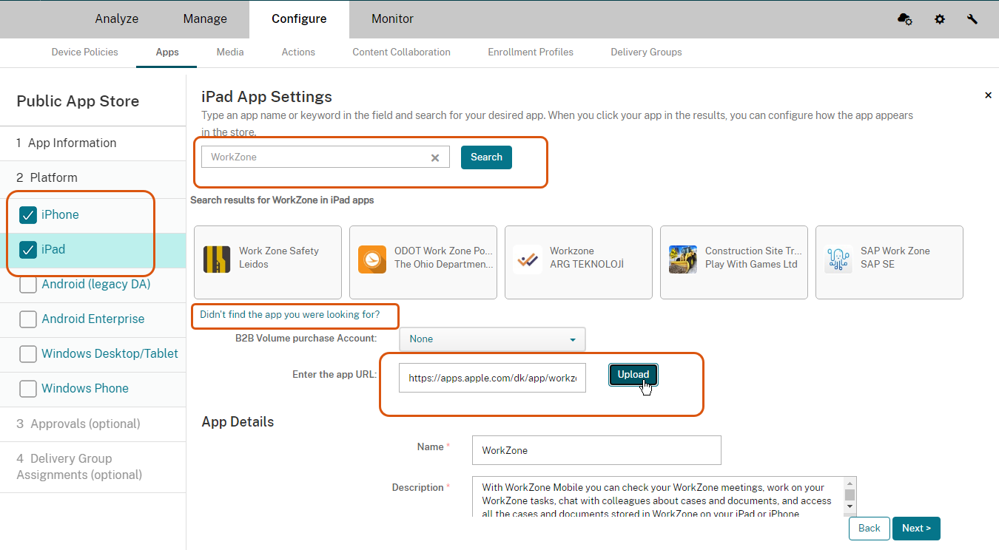Viewport: 999px width, 550px height.
Task: Open the B2B Volume purchase Account dropdown
Action: click(492, 339)
